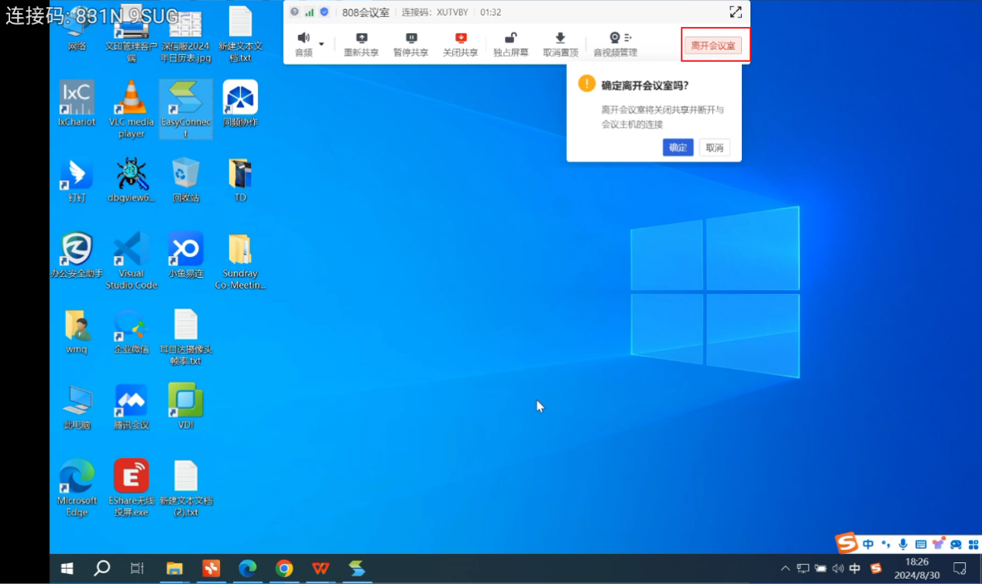
Task: Click the green signal strength icon
Action: click(x=309, y=12)
